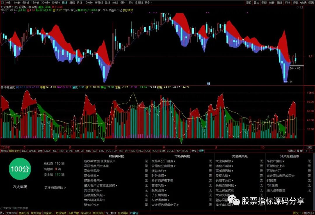315x215 pixels.
Task: Click the 标记 mark button
Action: click(295, 3)
